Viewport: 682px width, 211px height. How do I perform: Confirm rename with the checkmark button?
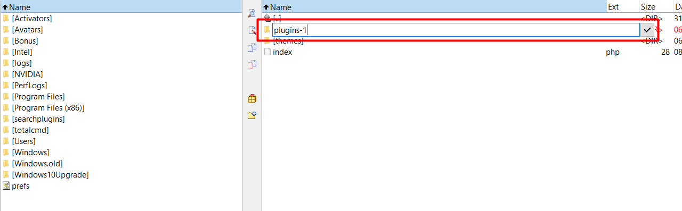coord(647,30)
